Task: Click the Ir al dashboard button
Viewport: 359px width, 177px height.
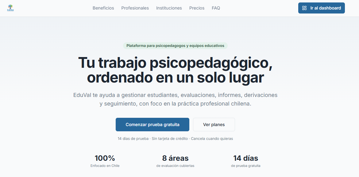Action: pyautogui.click(x=322, y=8)
